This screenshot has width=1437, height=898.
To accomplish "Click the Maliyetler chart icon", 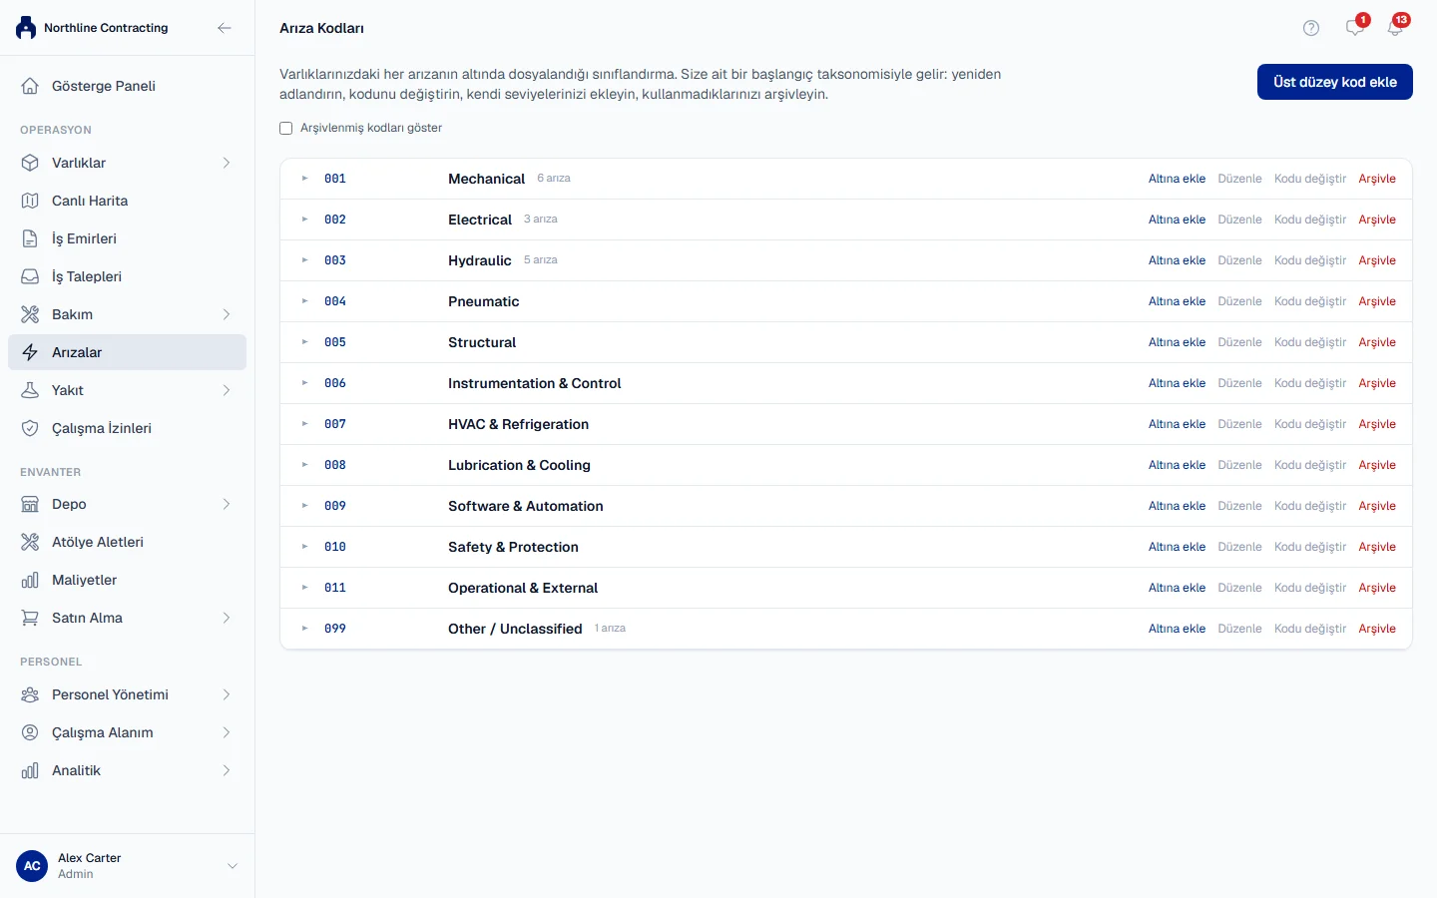I will pyautogui.click(x=30, y=580).
